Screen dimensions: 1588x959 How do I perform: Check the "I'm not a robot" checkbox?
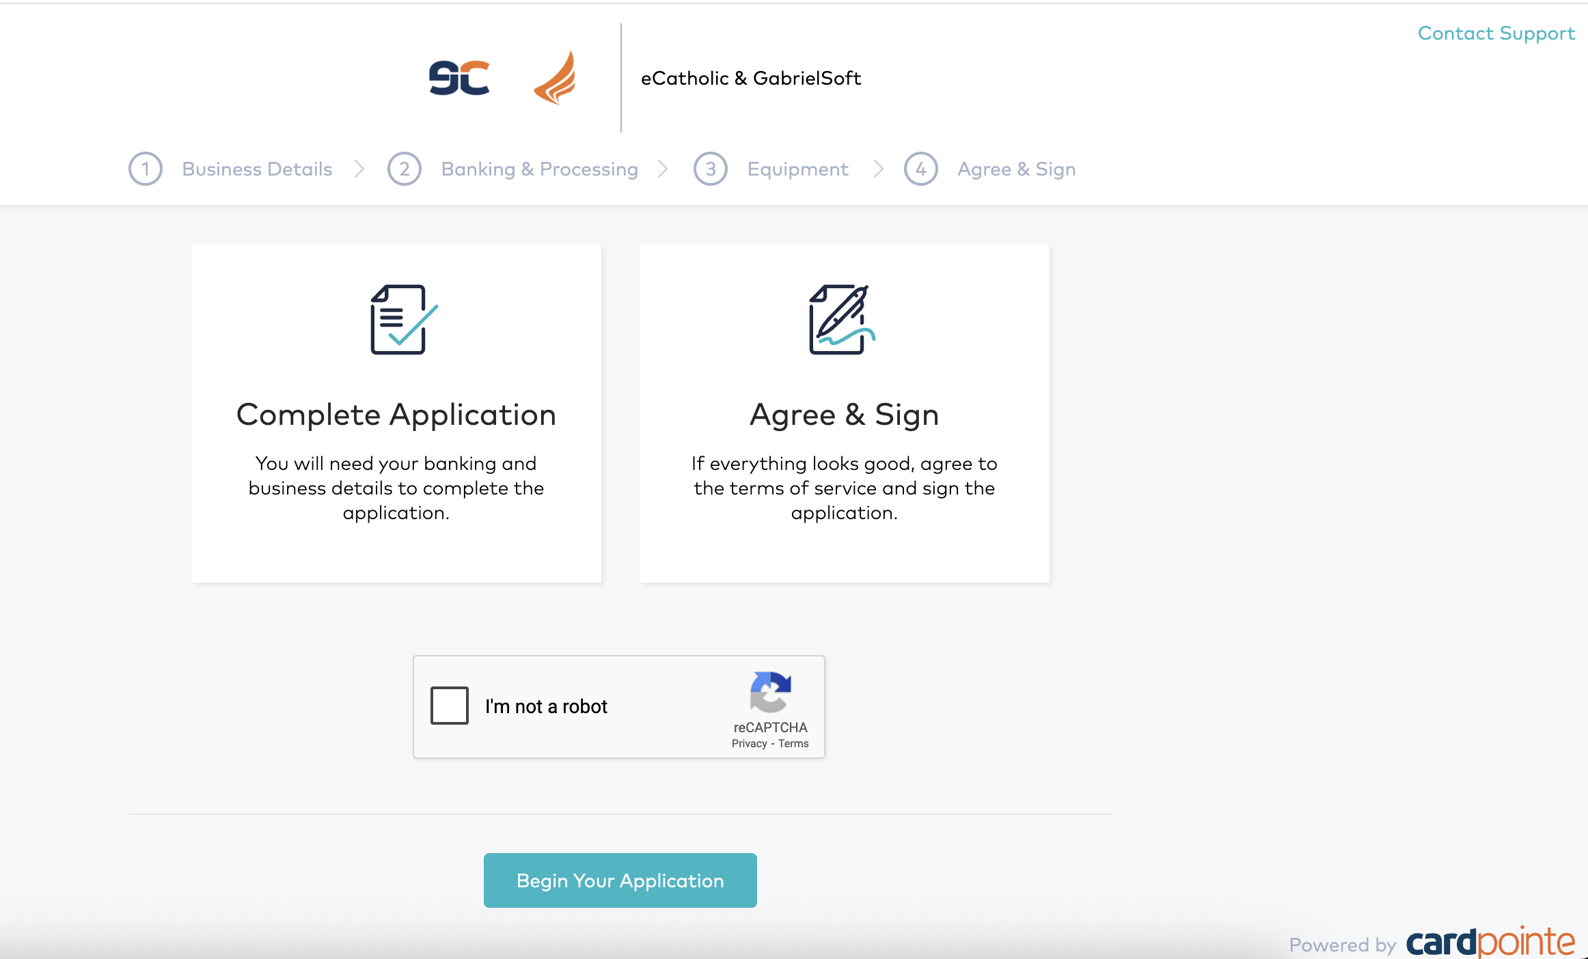[x=450, y=706]
